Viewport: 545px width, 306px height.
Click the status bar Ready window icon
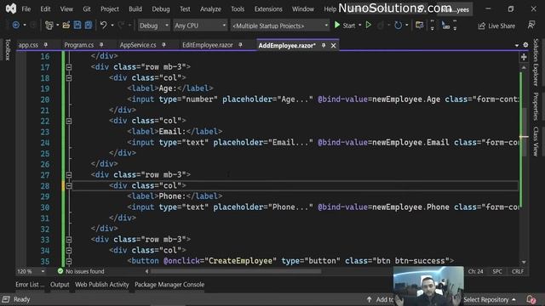point(6,299)
